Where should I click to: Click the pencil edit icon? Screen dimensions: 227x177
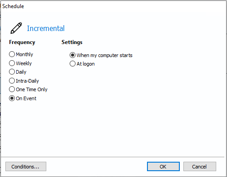16,28
